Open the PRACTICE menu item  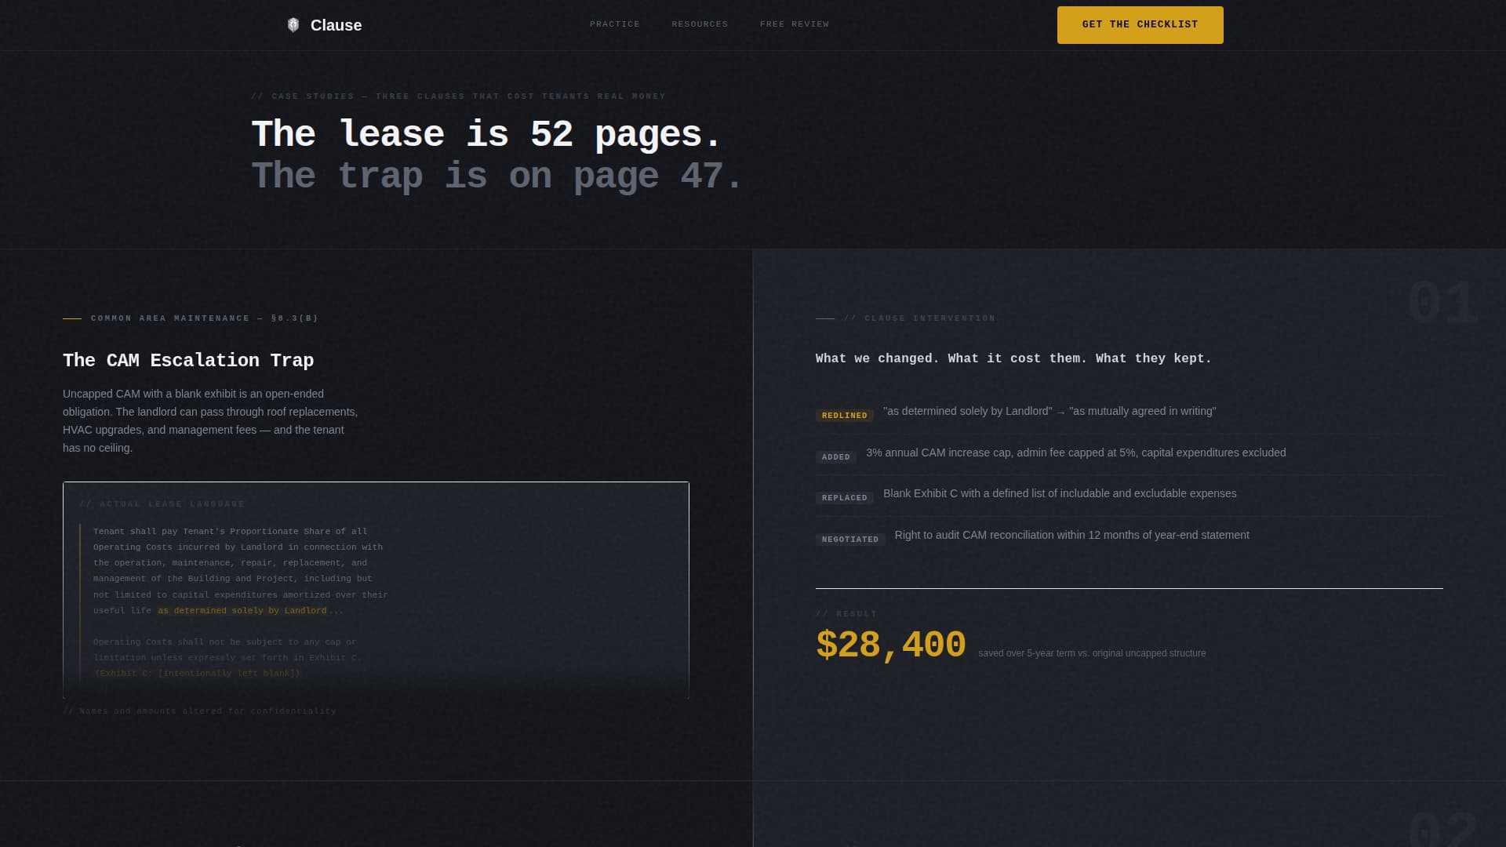click(614, 24)
